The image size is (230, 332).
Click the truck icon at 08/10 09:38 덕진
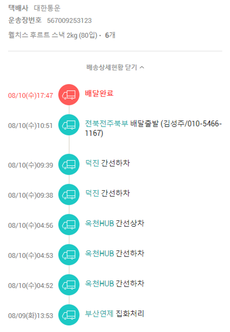tap(69, 194)
